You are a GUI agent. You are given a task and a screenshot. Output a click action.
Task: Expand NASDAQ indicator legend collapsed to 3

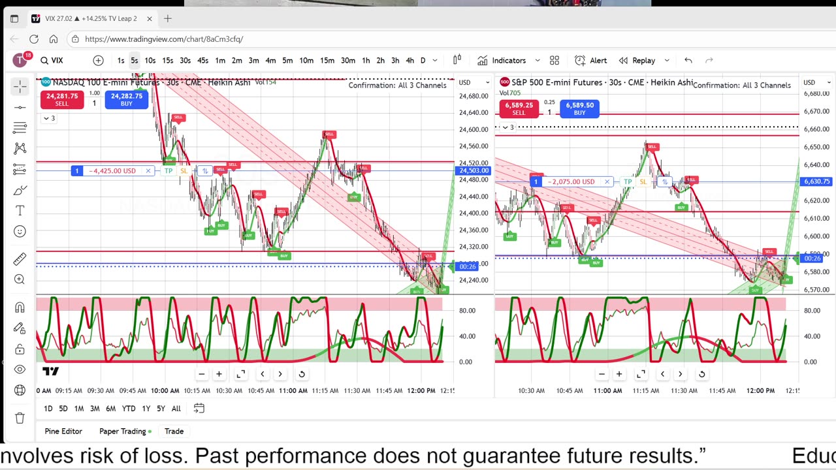pyautogui.click(x=49, y=118)
